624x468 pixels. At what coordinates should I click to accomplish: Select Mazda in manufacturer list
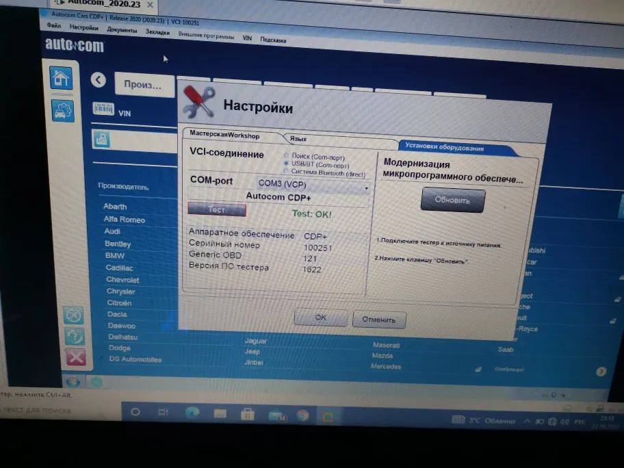click(x=382, y=355)
